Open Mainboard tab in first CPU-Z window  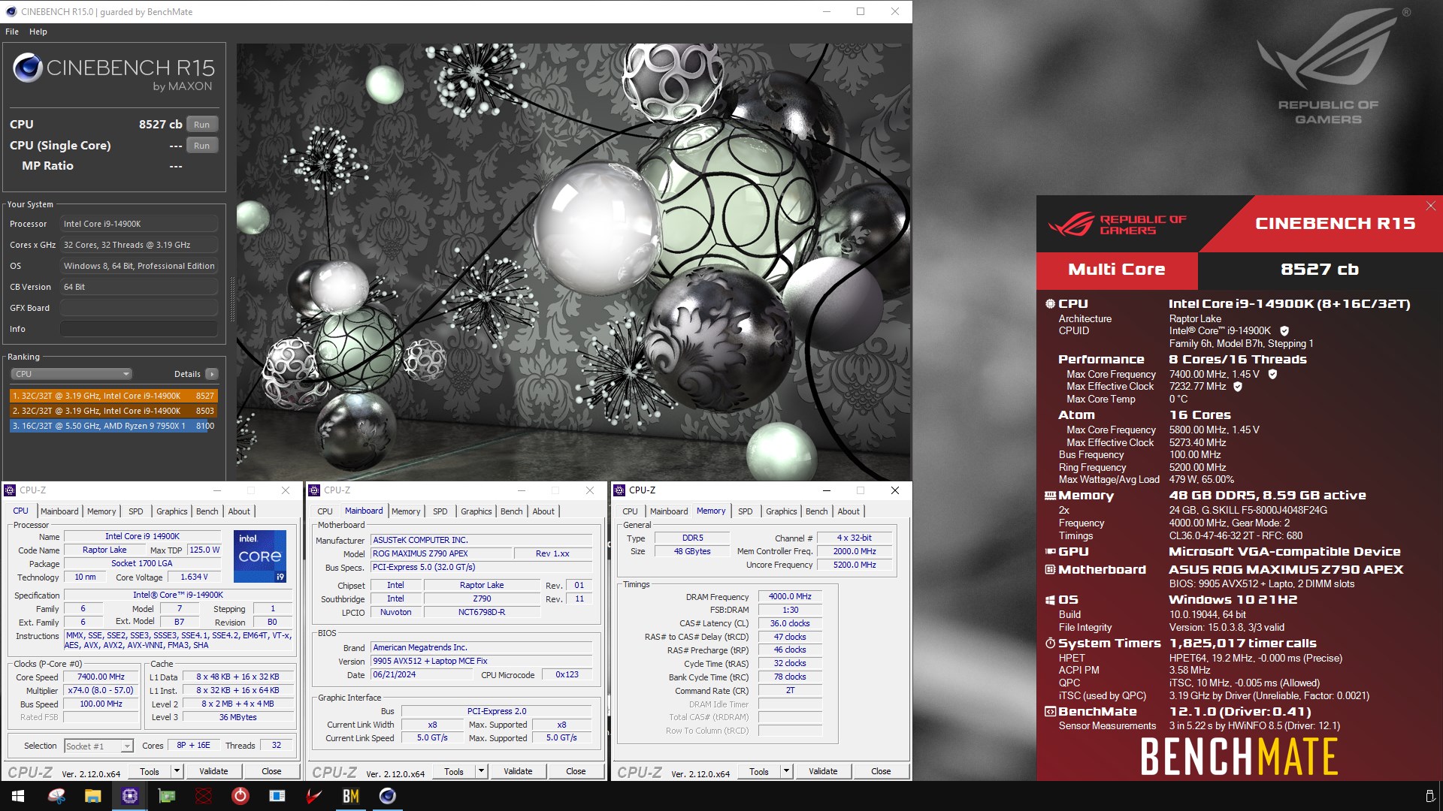click(59, 511)
